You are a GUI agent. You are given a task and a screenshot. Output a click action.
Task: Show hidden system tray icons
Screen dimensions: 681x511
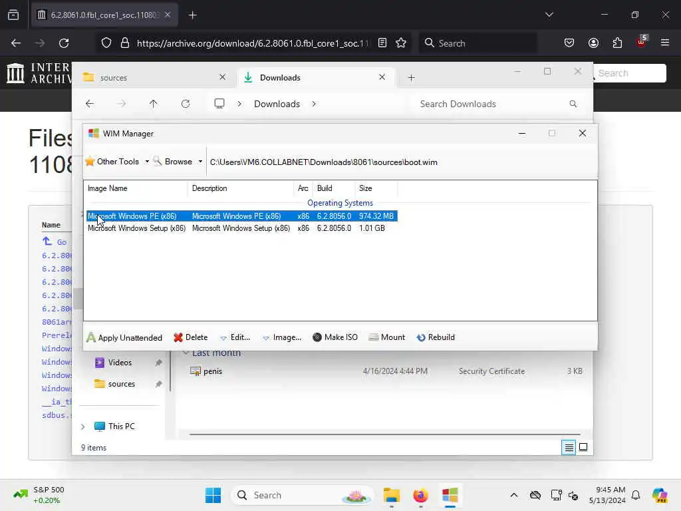click(514, 495)
